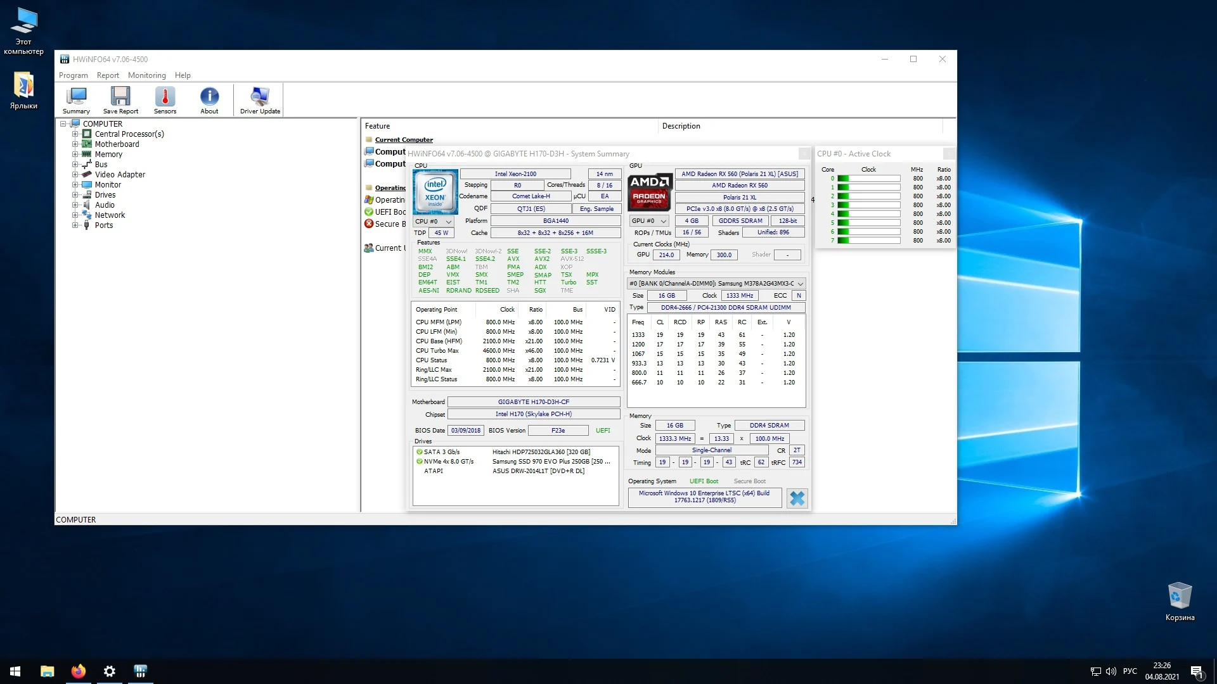Open the volume control in the system tray
Screen dimensions: 1217x684
coord(1111,671)
